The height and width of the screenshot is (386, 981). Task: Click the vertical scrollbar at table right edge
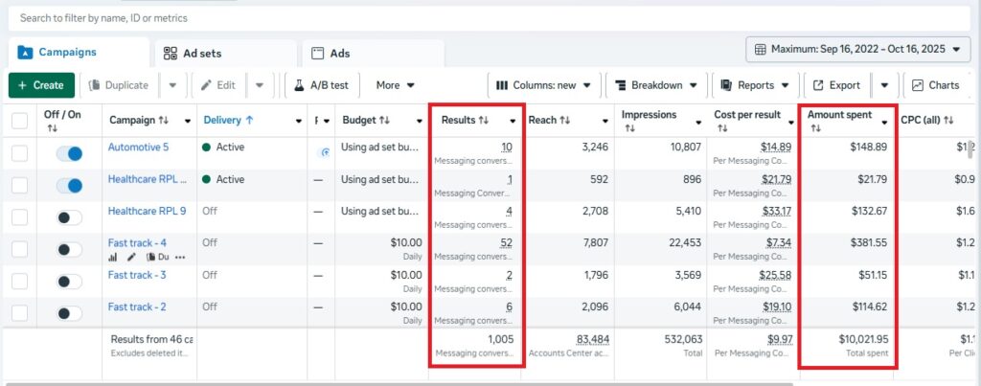970,149
